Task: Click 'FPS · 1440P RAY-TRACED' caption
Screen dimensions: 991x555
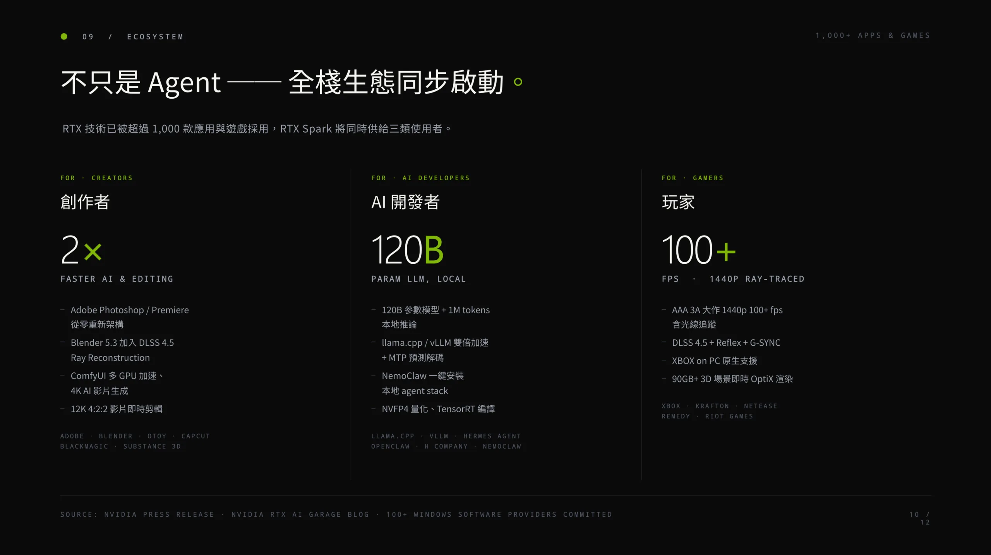Action: [733, 279]
